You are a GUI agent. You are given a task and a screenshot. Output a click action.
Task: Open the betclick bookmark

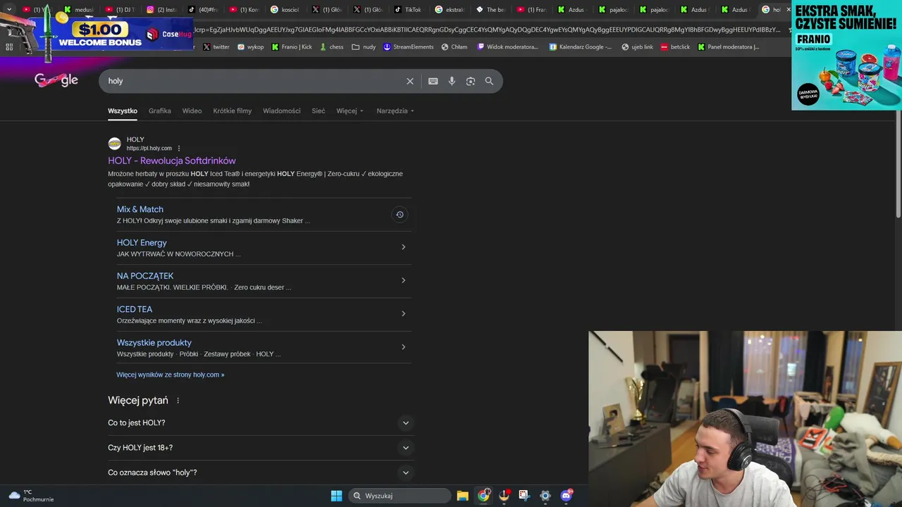[675, 47]
